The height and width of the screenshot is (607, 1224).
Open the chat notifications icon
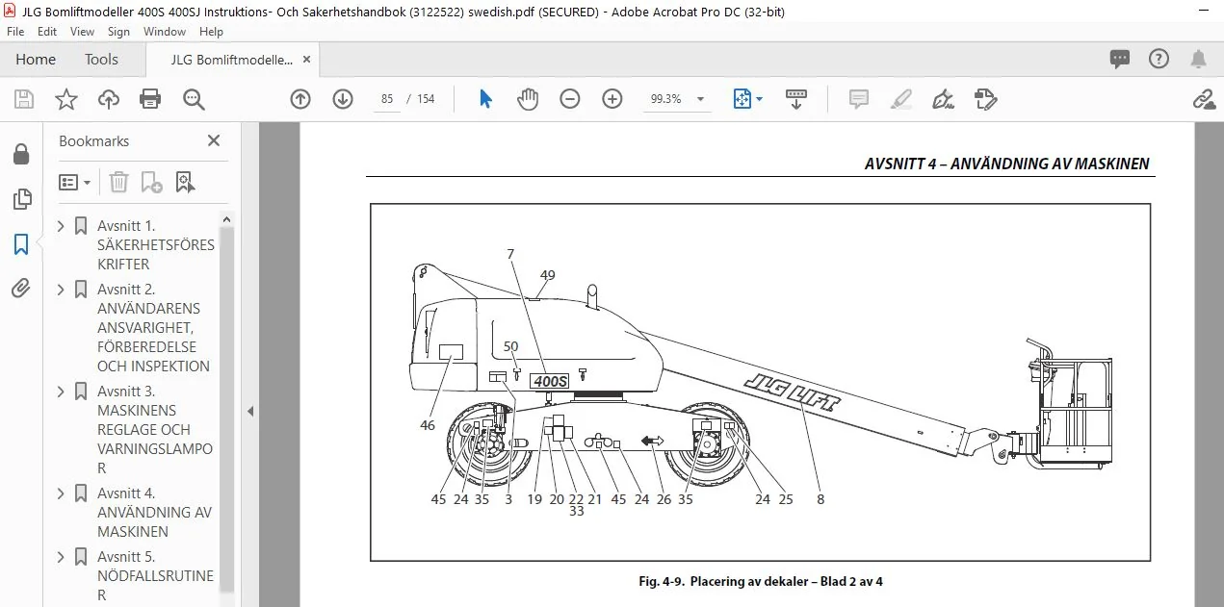pos(1119,59)
